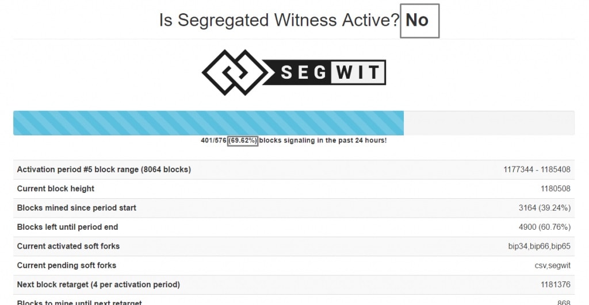Click block range value 1177344 - 1185408
589x305 pixels.
tap(537, 169)
